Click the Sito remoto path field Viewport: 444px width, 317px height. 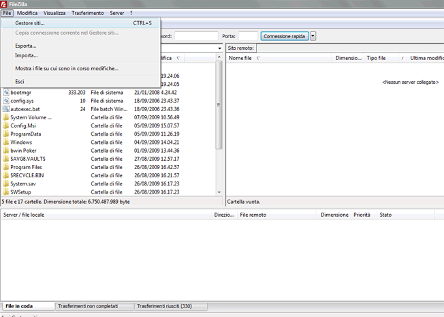pyautogui.click(x=350, y=48)
